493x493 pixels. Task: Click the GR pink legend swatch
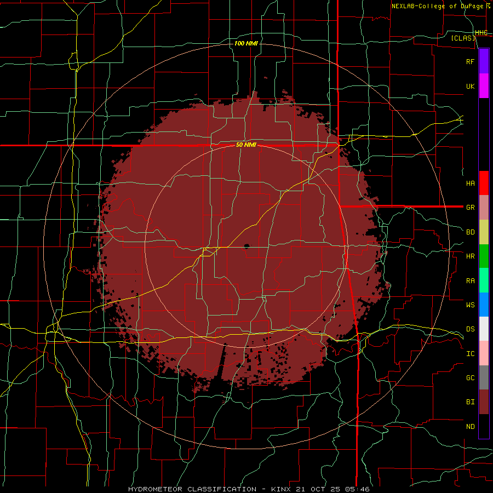(484, 208)
